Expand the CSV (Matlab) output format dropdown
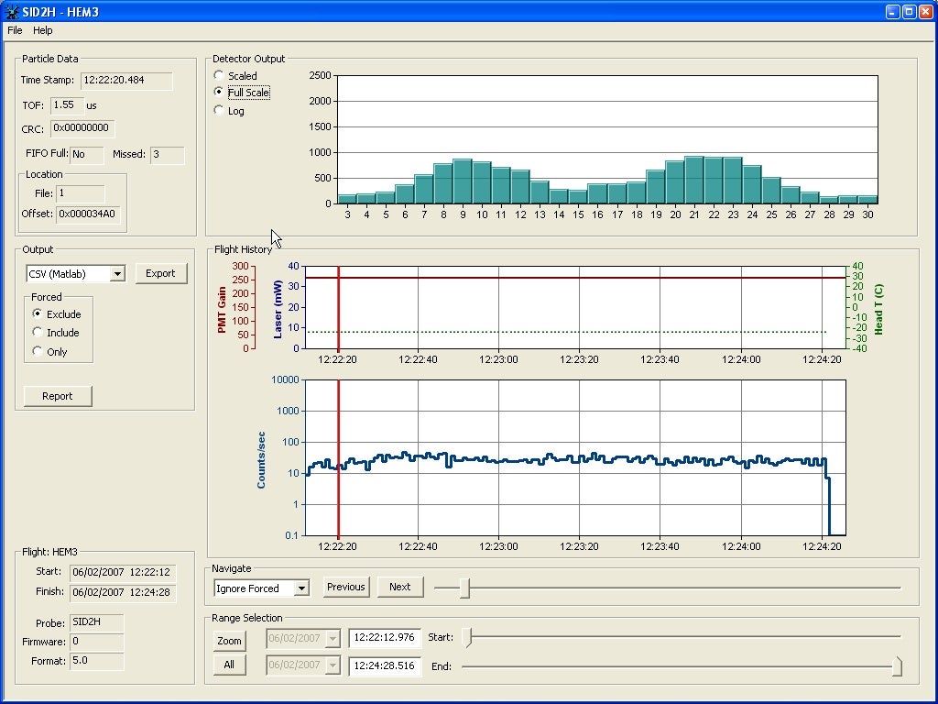 point(117,274)
